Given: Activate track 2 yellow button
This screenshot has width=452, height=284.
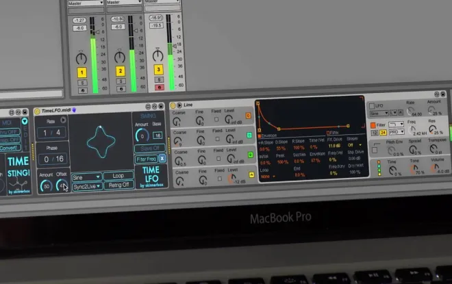Looking at the screenshot, I should tap(121, 71).
